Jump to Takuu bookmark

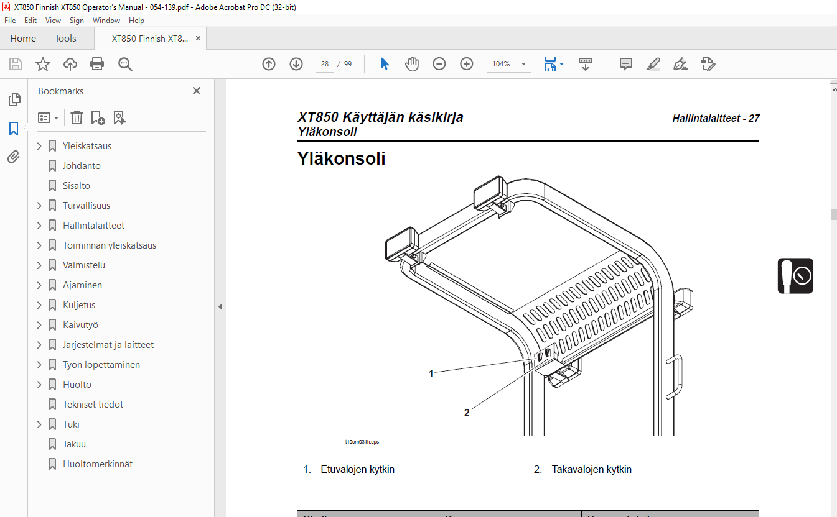click(74, 444)
